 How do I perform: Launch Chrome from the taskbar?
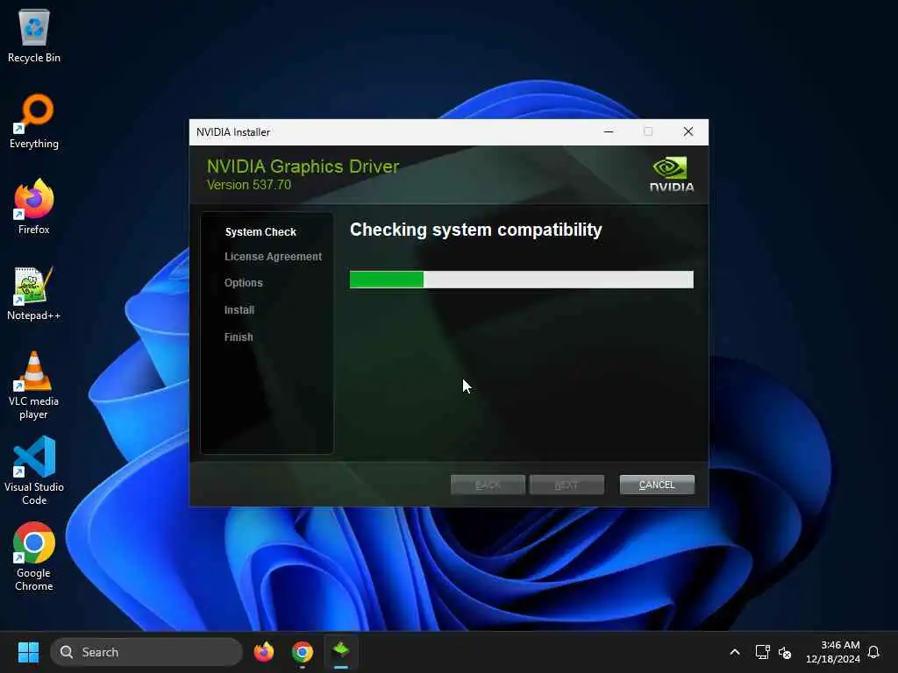pyautogui.click(x=303, y=652)
